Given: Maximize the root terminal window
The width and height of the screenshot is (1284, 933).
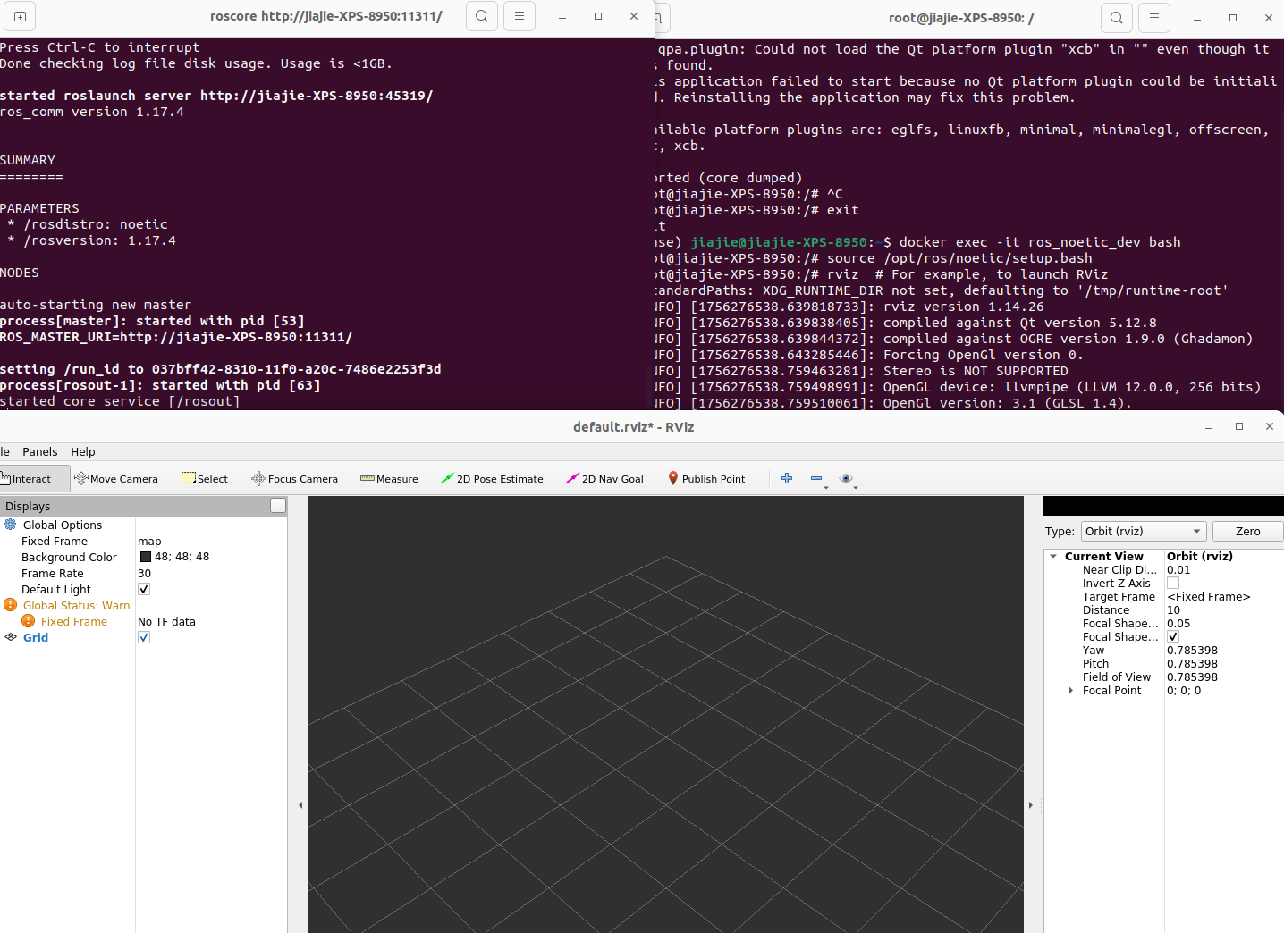Looking at the screenshot, I should pyautogui.click(x=1233, y=17).
